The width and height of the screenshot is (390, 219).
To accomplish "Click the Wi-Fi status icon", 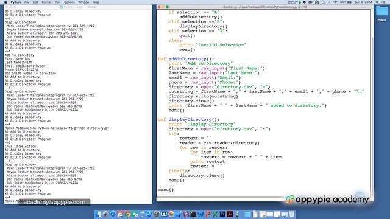I will (335, 2).
